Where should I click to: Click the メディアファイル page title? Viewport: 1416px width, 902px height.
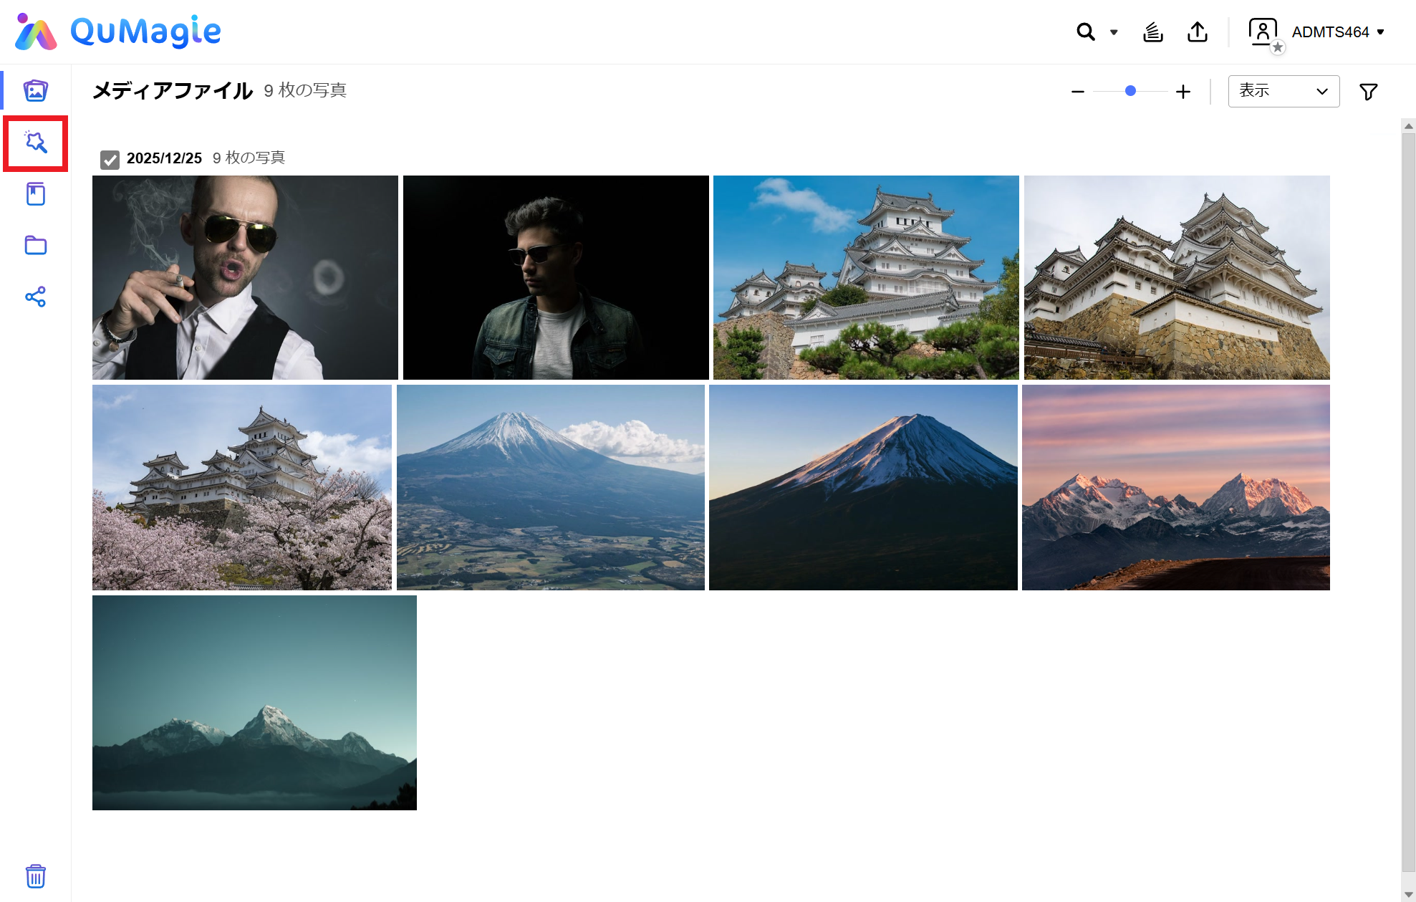point(173,90)
